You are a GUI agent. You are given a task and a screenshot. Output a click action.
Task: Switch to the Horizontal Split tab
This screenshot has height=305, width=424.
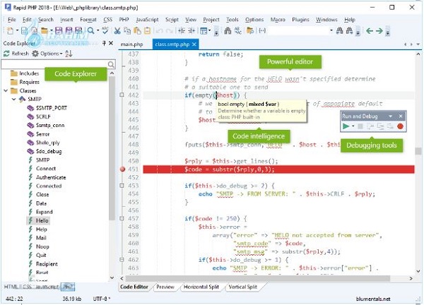(201, 287)
